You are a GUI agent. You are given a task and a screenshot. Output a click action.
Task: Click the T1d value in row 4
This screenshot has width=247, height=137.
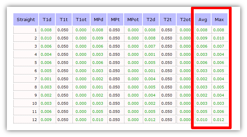(x=46, y=54)
